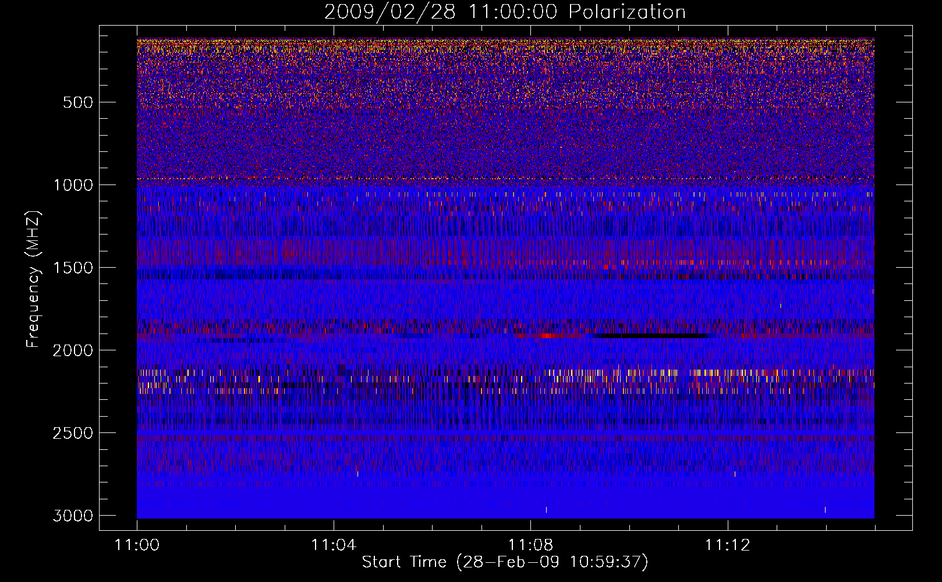
Task: Click the 11:08 time tick label
Action: coord(530,545)
